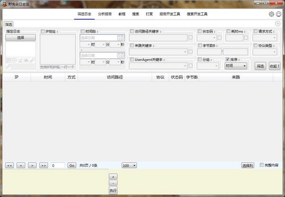Open the end date calendar picker icon
The width and height of the screenshot is (285, 197).
120,56
